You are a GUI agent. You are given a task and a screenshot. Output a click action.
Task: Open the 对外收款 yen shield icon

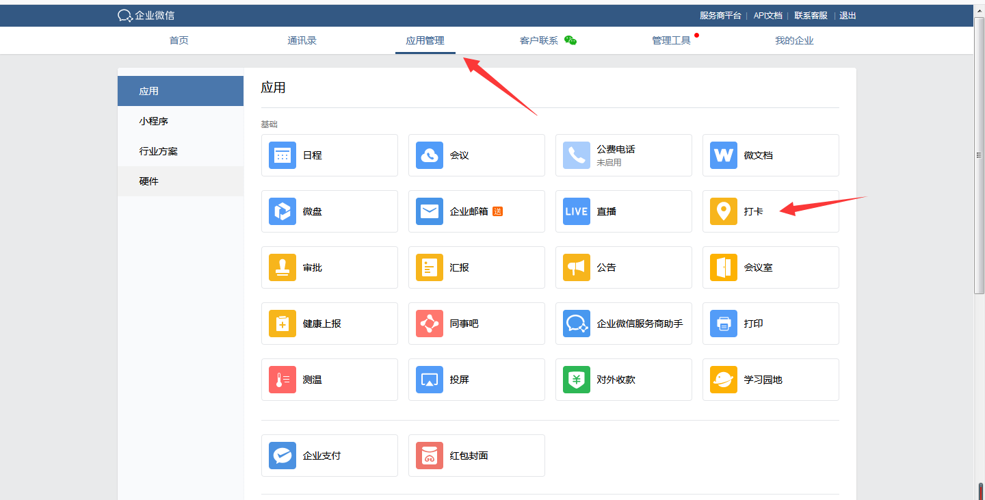coord(577,380)
